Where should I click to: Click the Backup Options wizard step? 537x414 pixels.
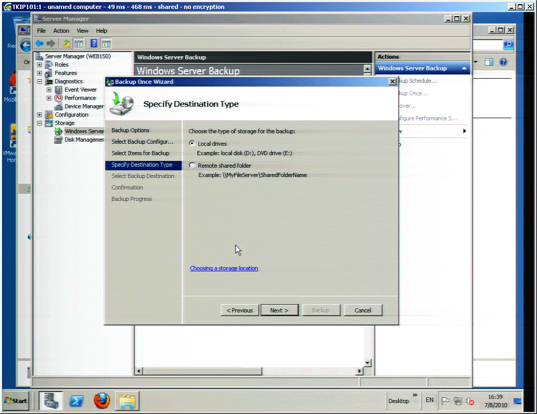130,130
